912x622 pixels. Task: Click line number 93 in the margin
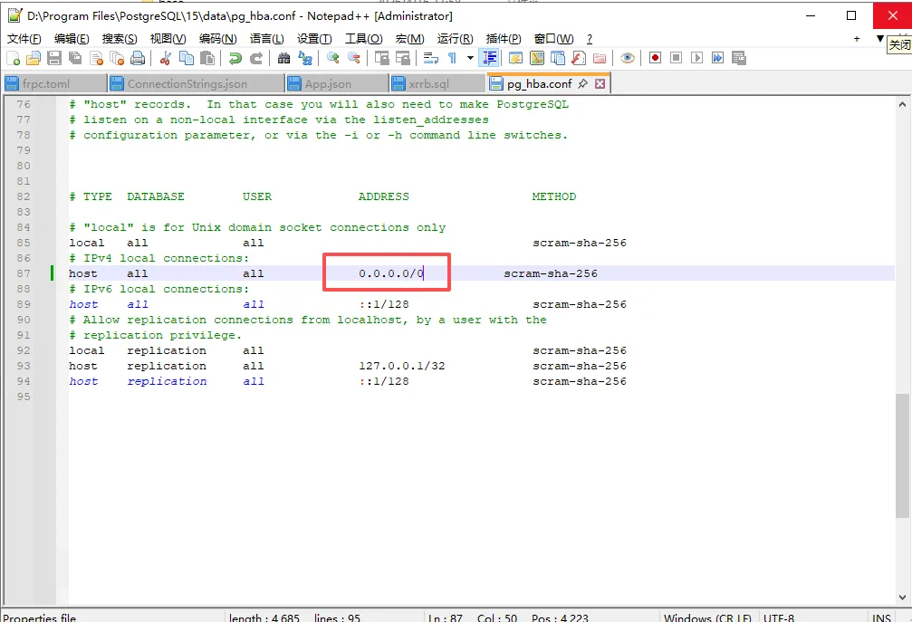coord(24,366)
